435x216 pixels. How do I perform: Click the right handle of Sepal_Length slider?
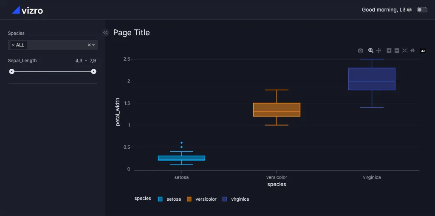[94, 71]
